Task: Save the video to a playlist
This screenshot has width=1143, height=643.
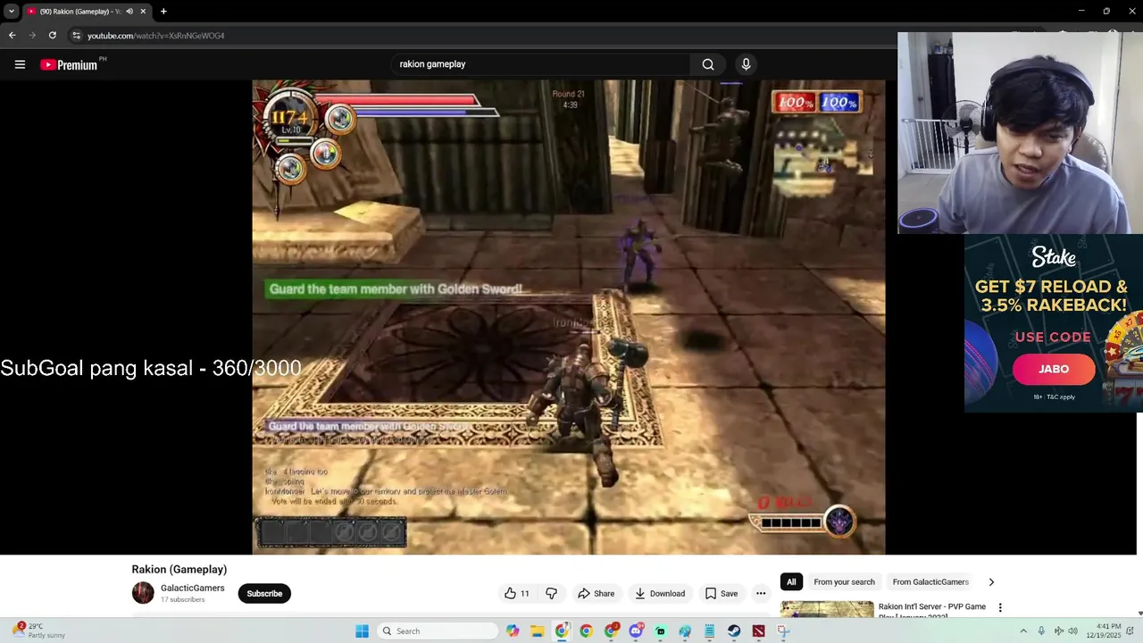Action: coord(721,593)
